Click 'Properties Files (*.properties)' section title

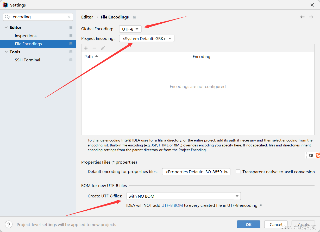(x=109, y=162)
